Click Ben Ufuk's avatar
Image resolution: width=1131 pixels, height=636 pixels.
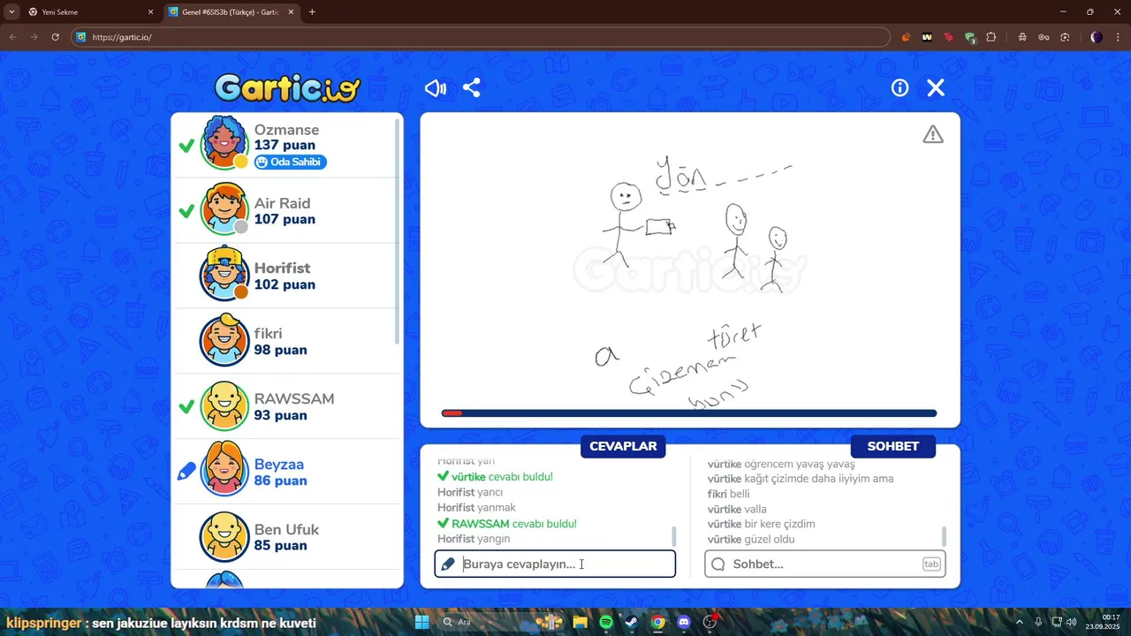coord(224,536)
